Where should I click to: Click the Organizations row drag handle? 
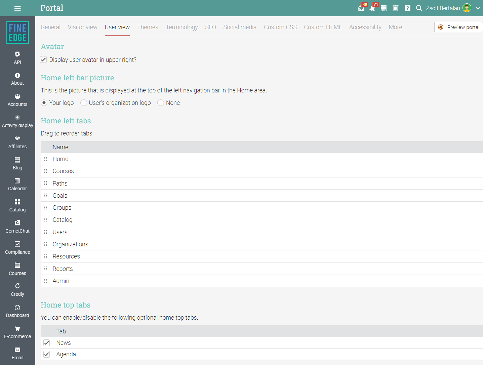pyautogui.click(x=46, y=244)
